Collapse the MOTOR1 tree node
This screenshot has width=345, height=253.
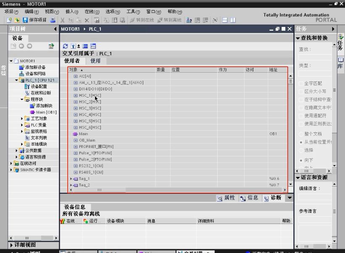11,61
